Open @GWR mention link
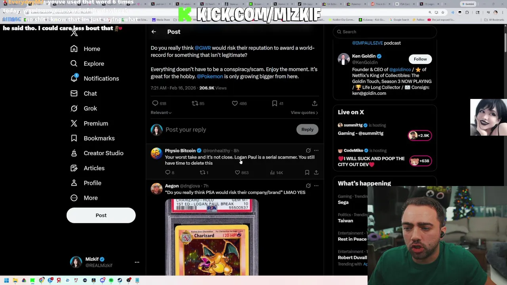The height and width of the screenshot is (285, 507). click(x=202, y=48)
